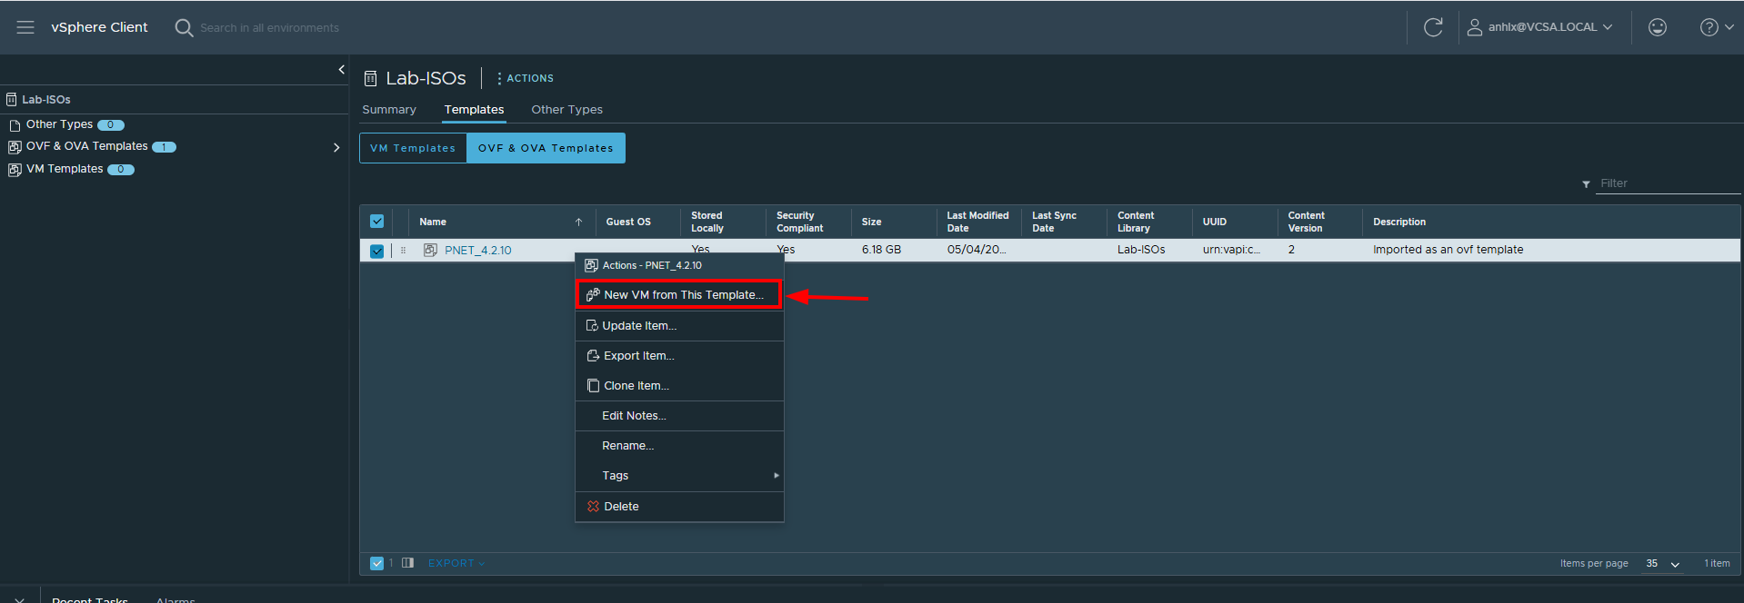Click the Export Item entry icon
This screenshot has width=1744, height=603.
(x=593, y=356)
